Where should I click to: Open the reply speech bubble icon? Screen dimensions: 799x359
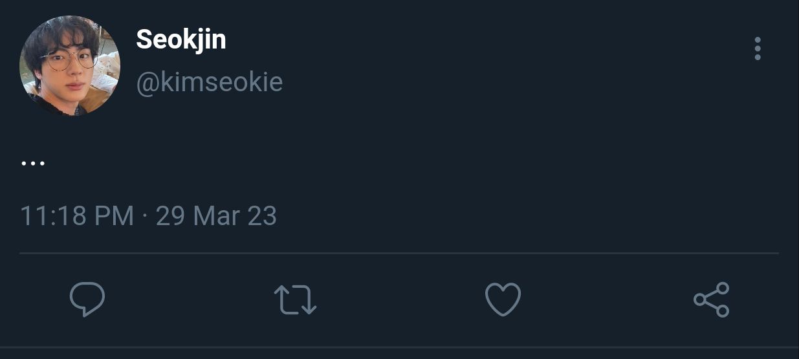point(87,299)
